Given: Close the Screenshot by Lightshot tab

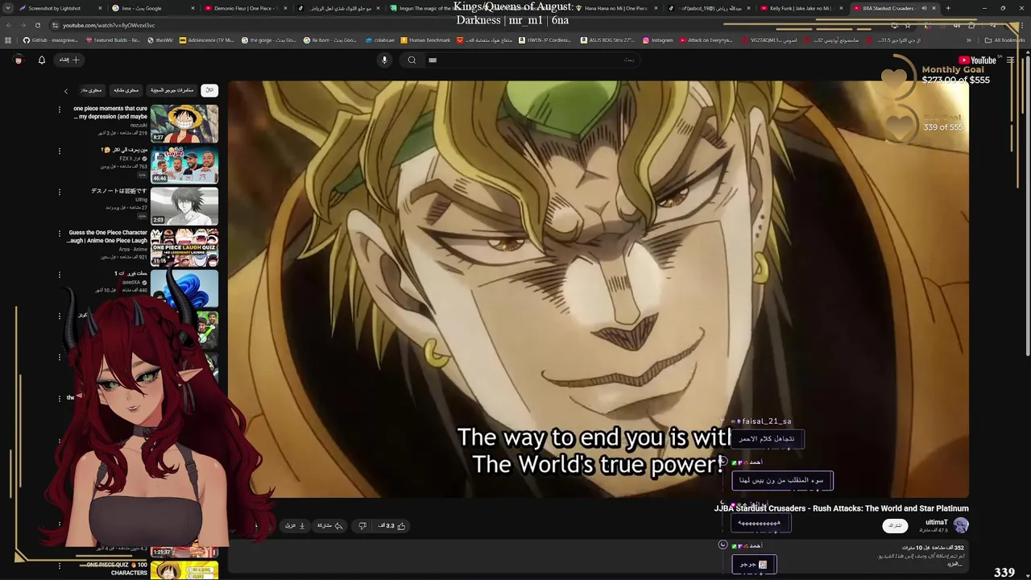Looking at the screenshot, I should (x=100, y=8).
